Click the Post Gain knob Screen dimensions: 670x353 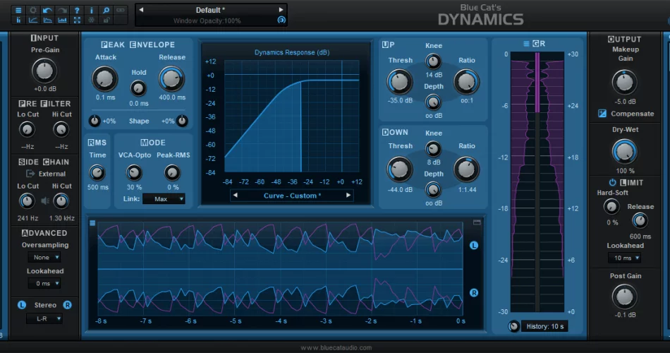(x=624, y=297)
